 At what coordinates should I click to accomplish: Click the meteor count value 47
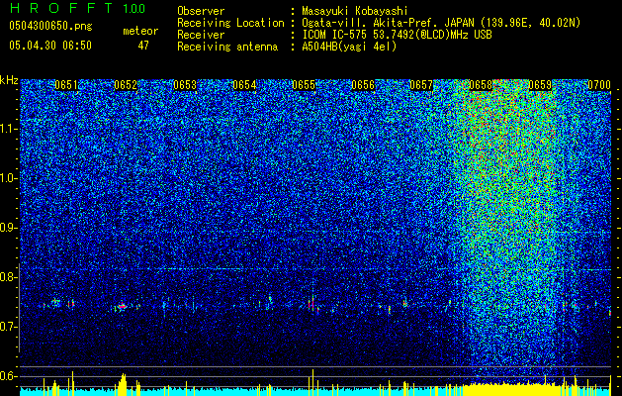(x=143, y=46)
